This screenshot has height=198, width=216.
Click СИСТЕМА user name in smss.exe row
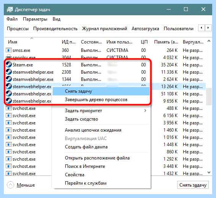(x=117, y=50)
